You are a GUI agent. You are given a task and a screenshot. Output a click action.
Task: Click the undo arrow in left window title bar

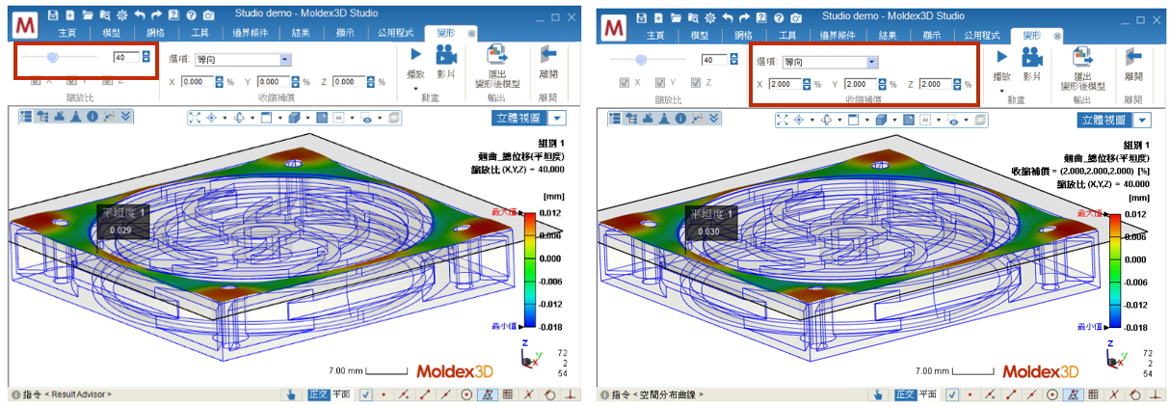click(140, 16)
